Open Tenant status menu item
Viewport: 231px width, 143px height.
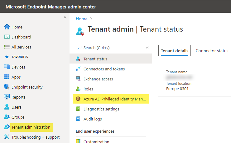111,59
